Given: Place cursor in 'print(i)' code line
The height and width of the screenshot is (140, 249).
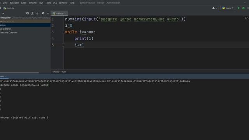Looking at the screenshot, I should click(84, 38).
